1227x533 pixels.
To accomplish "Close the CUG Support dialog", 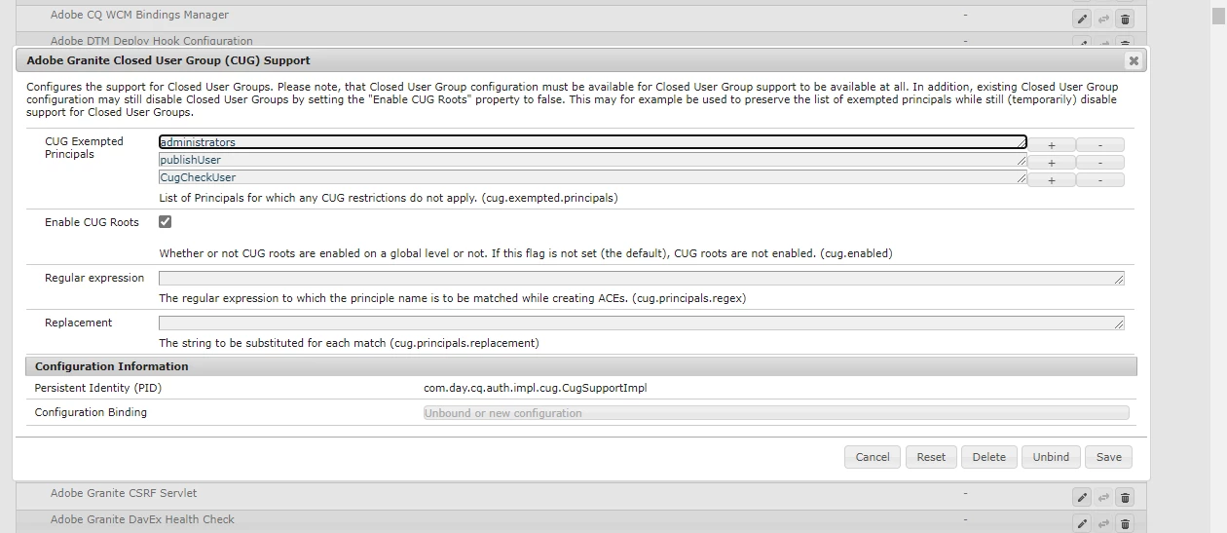I will pyautogui.click(x=1134, y=60).
